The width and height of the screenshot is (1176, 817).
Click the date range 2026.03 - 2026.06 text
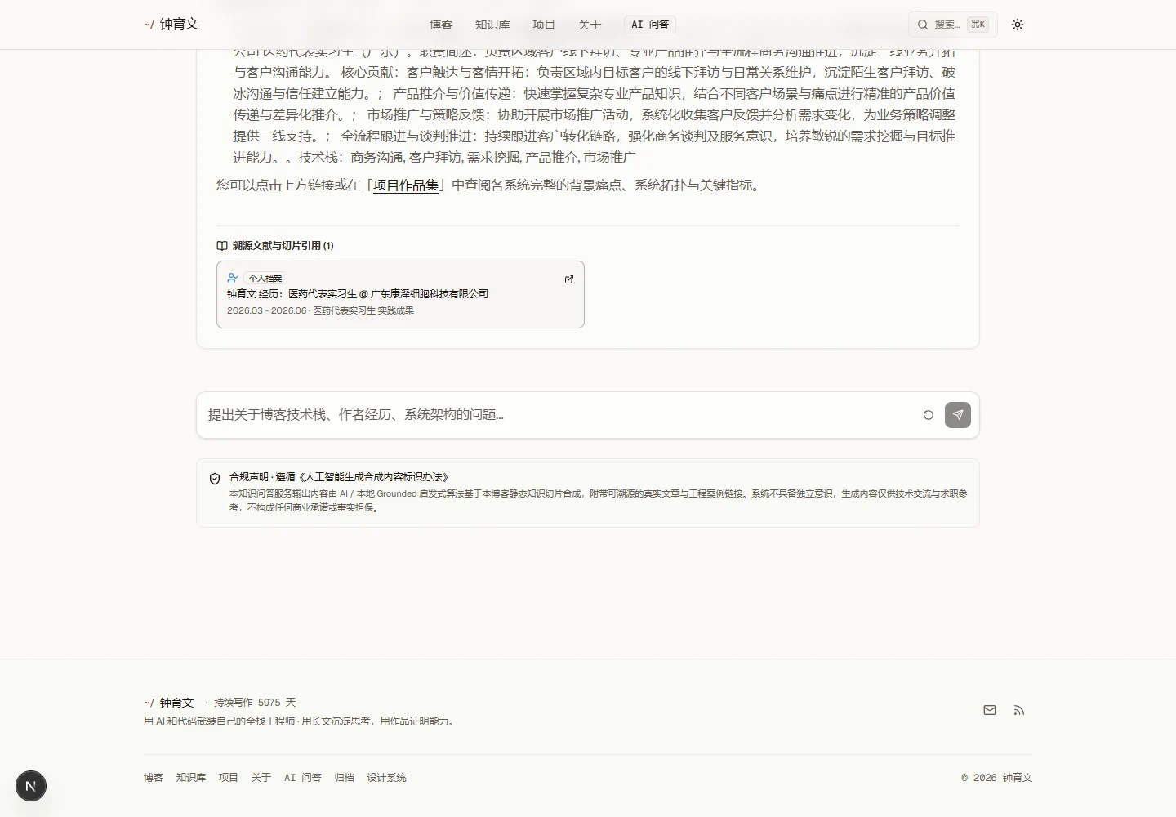tap(267, 310)
